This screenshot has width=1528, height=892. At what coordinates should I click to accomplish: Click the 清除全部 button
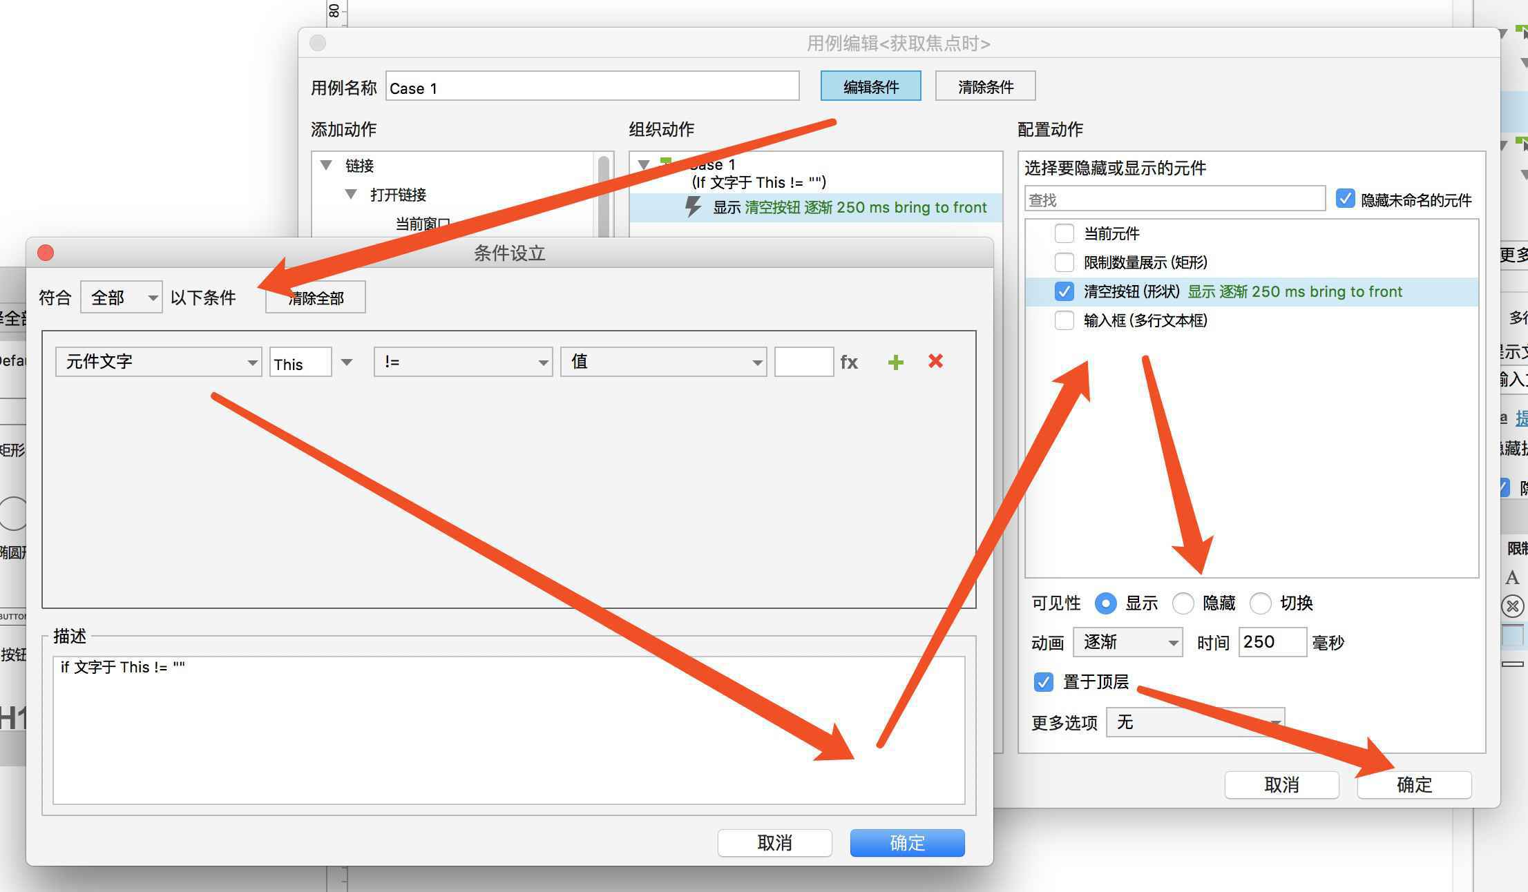316,298
